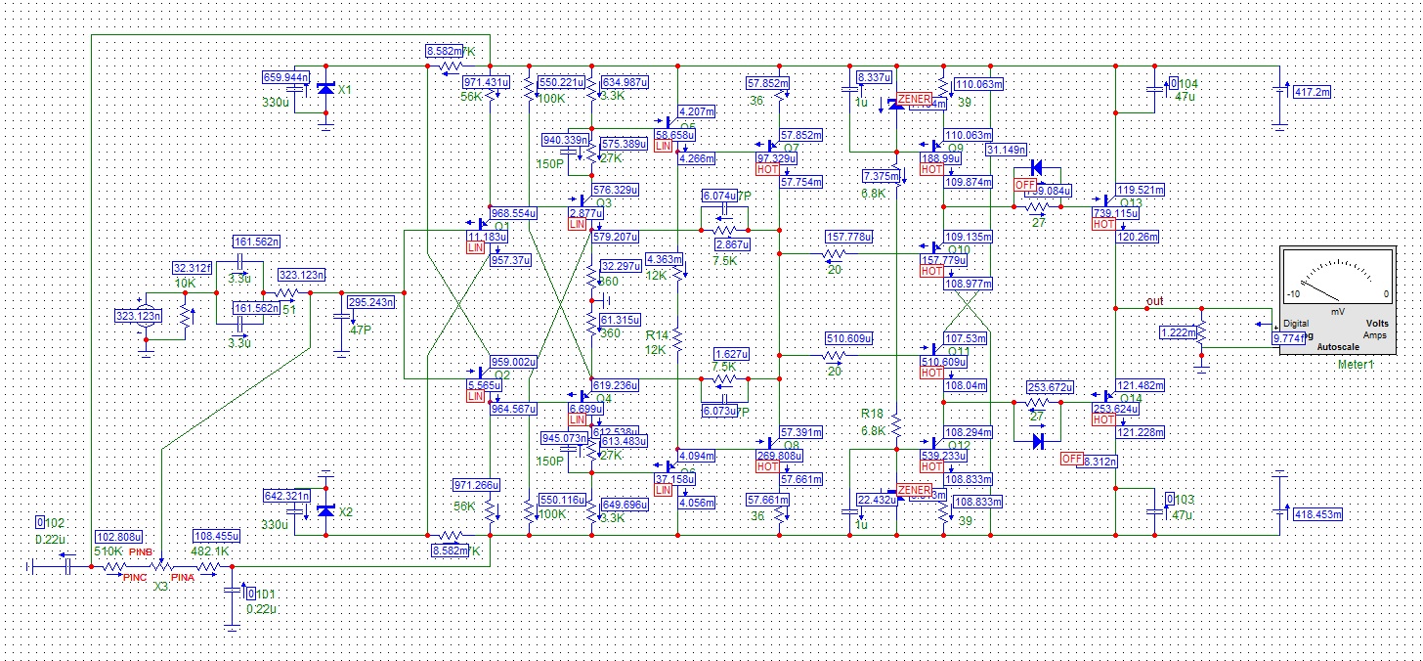Screen dimensions: 1423x661
Task: Switch Meter1 to Digital mode
Action: [1296, 323]
